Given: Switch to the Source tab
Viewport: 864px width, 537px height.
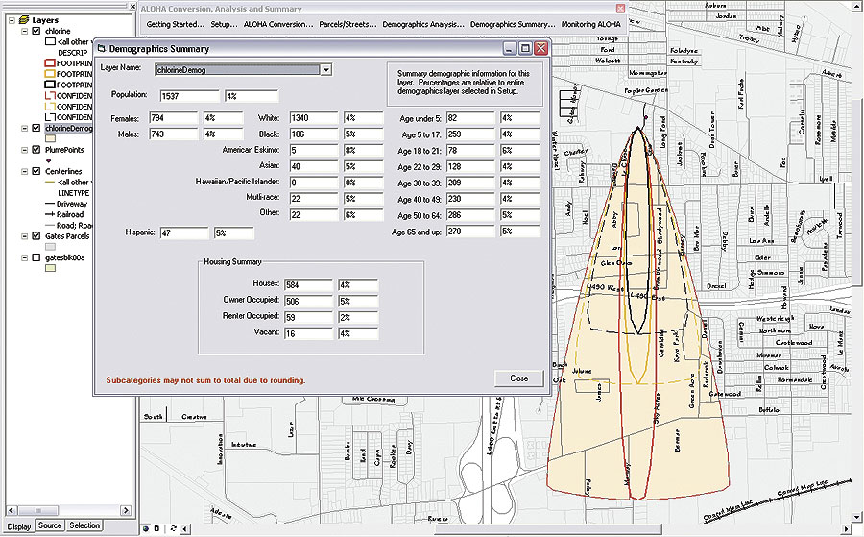Looking at the screenshot, I should pyautogui.click(x=50, y=525).
